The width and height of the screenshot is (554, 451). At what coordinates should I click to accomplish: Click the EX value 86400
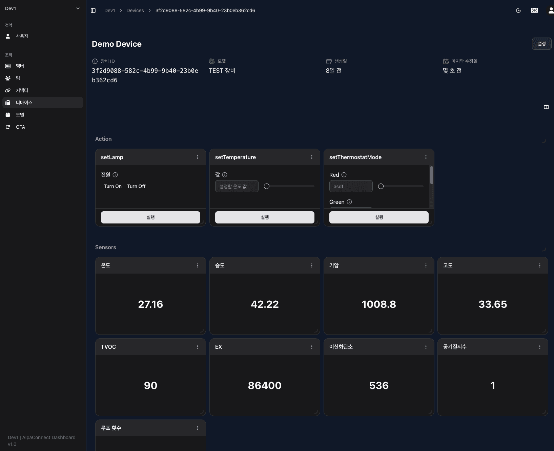point(265,385)
